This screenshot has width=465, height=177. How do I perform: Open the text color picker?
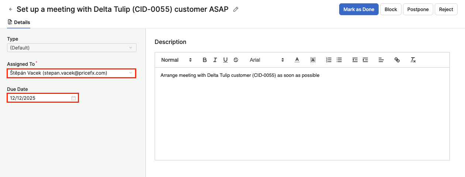pos(297,60)
